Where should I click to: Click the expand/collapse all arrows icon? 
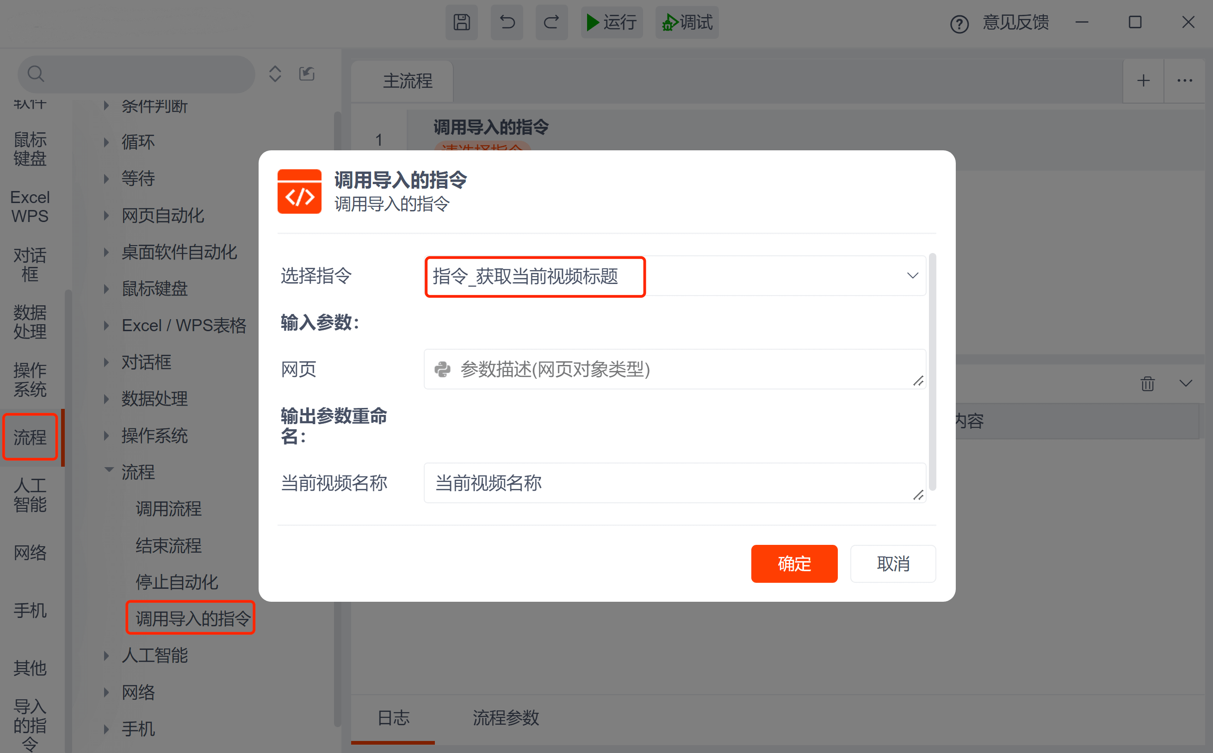(x=275, y=74)
